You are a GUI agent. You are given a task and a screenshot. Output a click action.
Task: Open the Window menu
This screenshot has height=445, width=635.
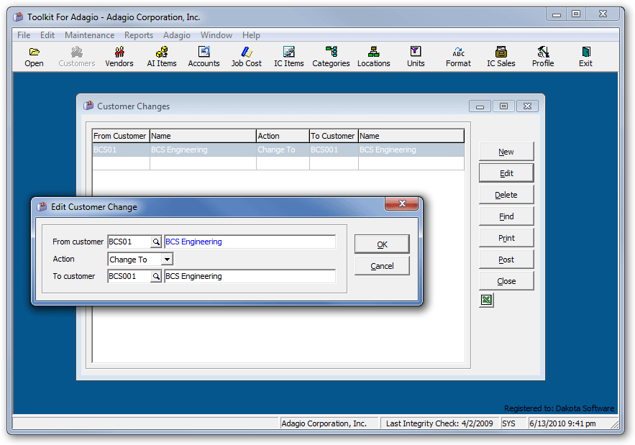(x=216, y=35)
